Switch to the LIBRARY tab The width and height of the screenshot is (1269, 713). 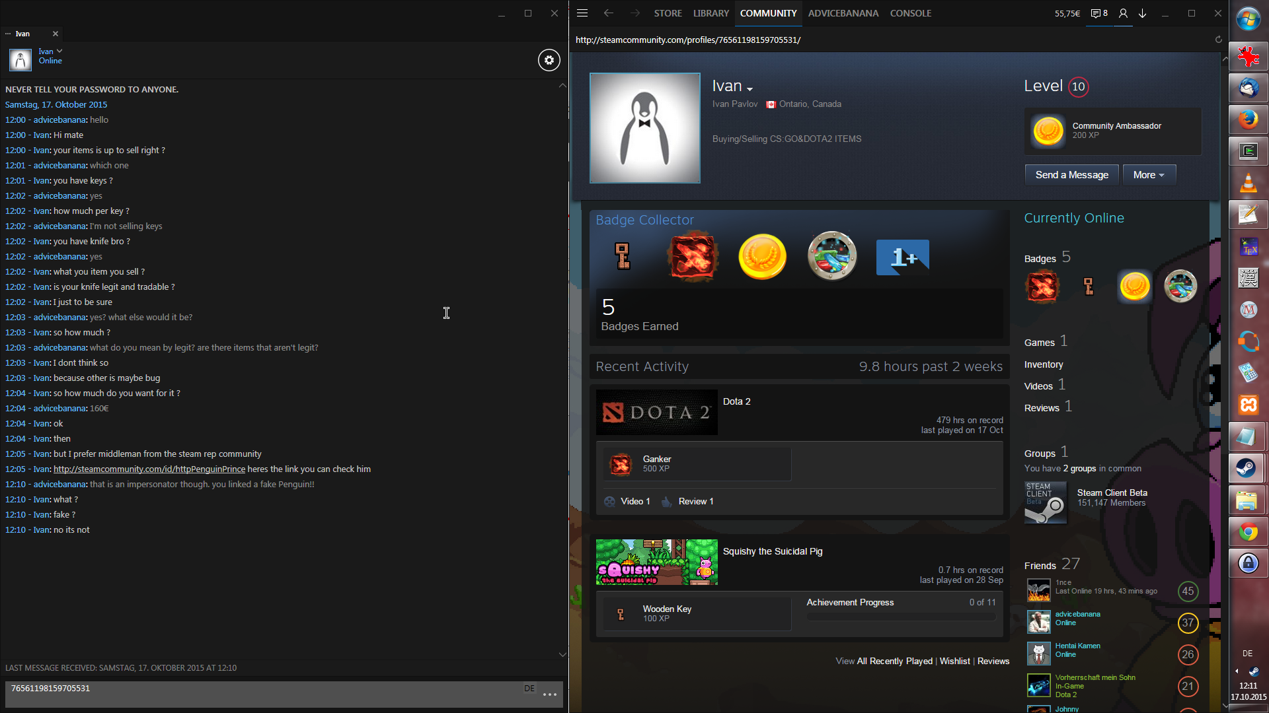point(711,13)
